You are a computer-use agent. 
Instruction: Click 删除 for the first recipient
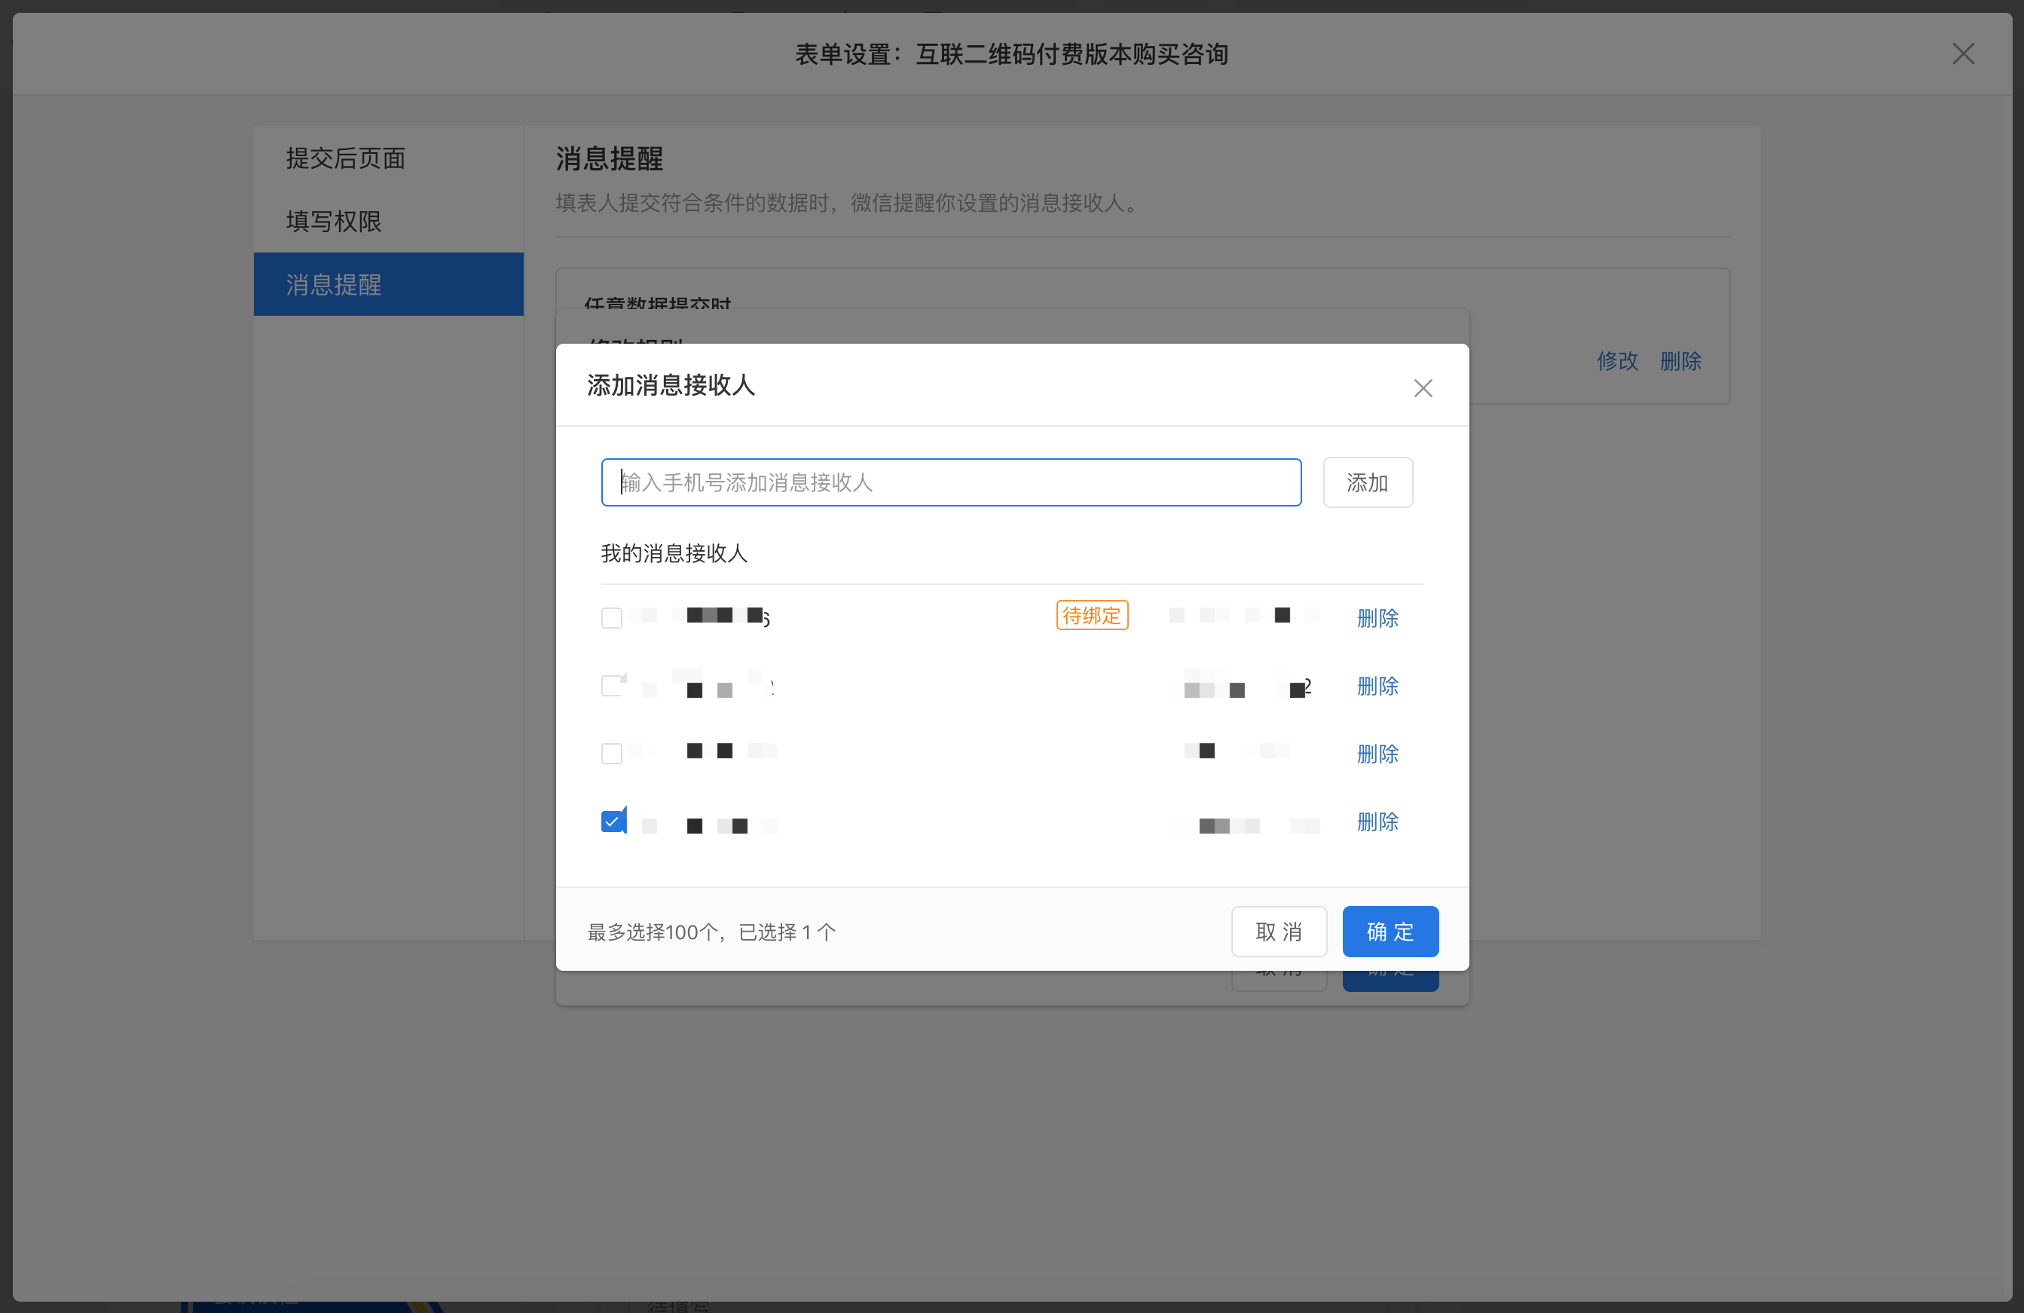(x=1377, y=617)
